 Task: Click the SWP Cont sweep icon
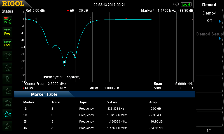pos(8,43)
